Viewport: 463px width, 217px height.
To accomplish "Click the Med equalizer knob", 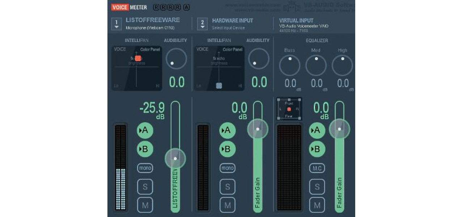I will pyautogui.click(x=316, y=65).
